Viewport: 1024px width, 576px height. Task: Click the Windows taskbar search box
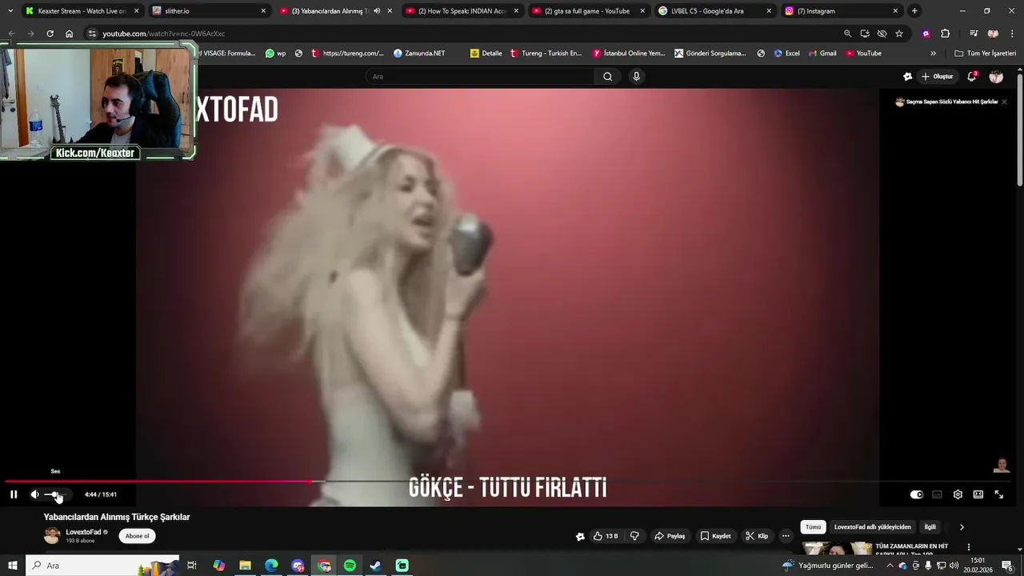[x=102, y=566]
